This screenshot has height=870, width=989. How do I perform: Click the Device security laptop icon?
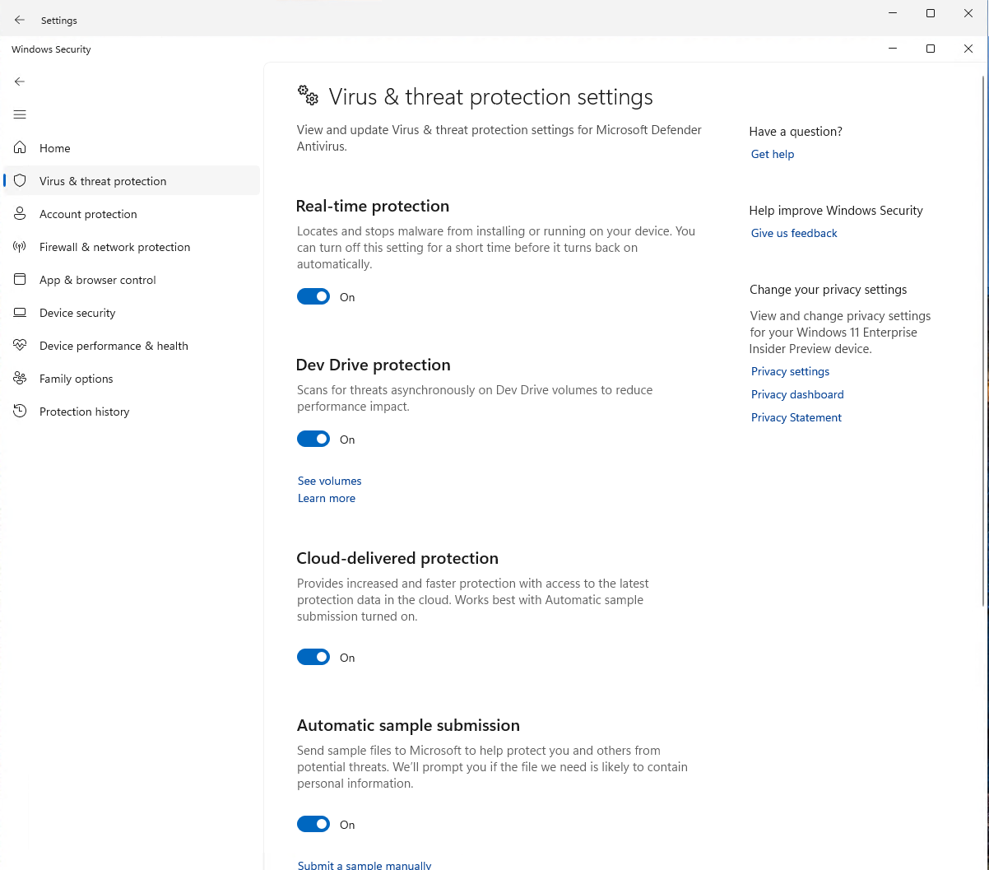click(21, 313)
